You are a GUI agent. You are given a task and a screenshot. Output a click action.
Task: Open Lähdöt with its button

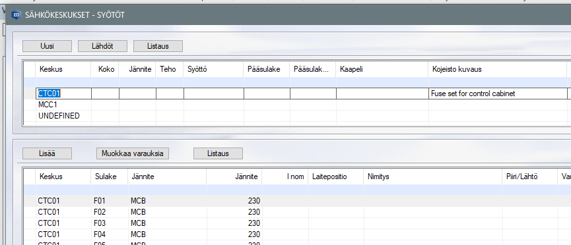point(103,46)
